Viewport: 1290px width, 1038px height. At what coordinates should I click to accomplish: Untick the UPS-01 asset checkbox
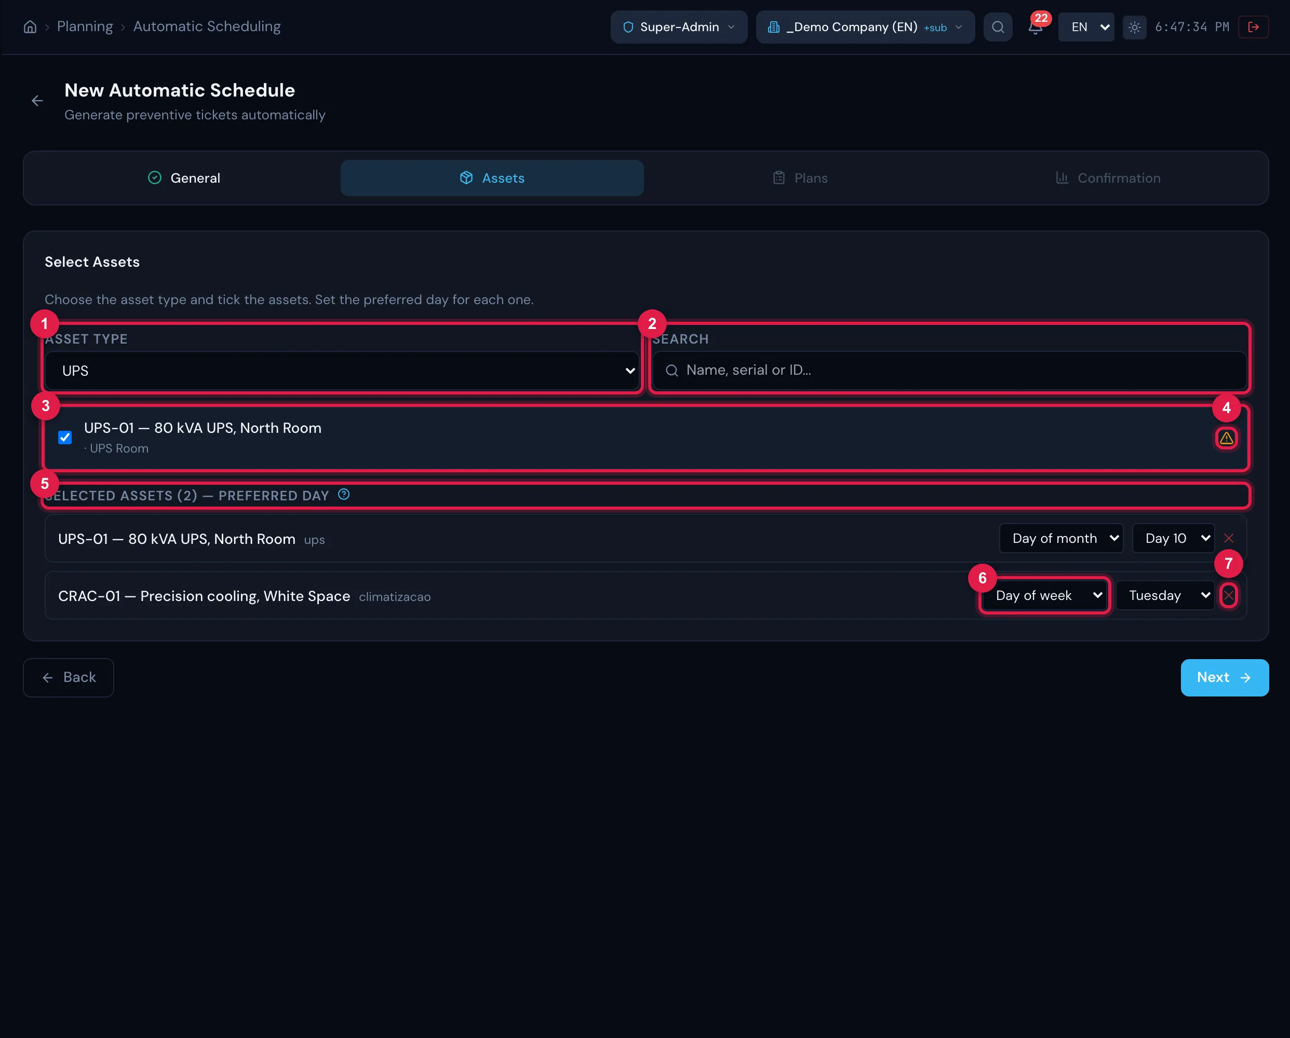point(65,437)
